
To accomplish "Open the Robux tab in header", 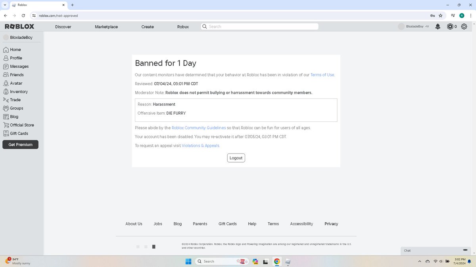I will pyautogui.click(x=183, y=27).
